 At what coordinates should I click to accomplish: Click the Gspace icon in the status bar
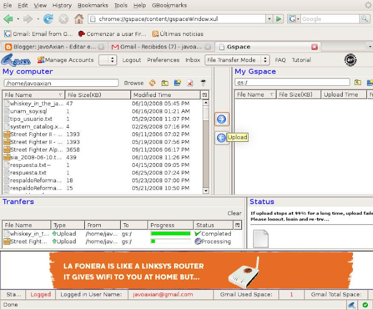352,305
